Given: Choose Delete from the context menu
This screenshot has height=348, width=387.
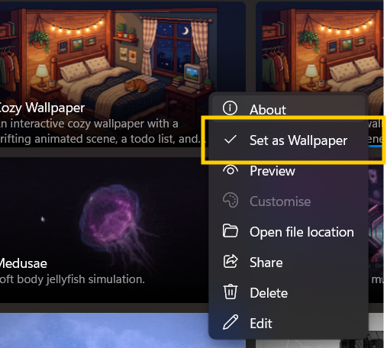Looking at the screenshot, I should [289, 293].
